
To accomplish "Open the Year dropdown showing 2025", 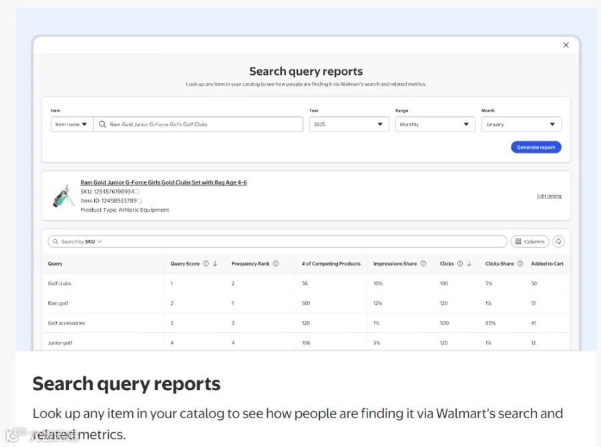I will tap(349, 124).
